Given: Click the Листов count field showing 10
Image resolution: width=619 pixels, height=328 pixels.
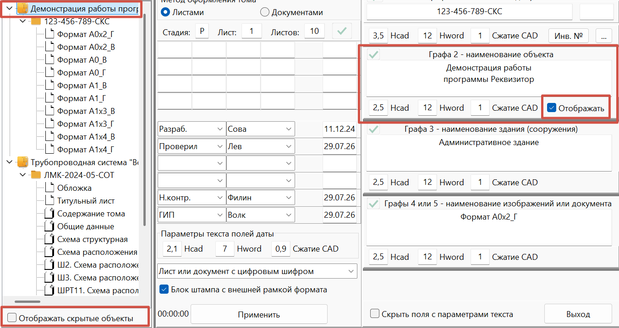Looking at the screenshot, I should point(314,32).
